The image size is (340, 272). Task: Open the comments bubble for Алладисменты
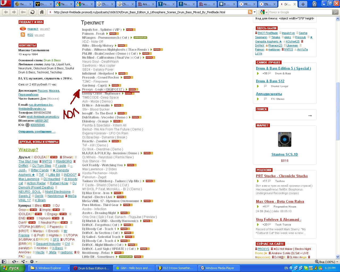coord(265,99)
